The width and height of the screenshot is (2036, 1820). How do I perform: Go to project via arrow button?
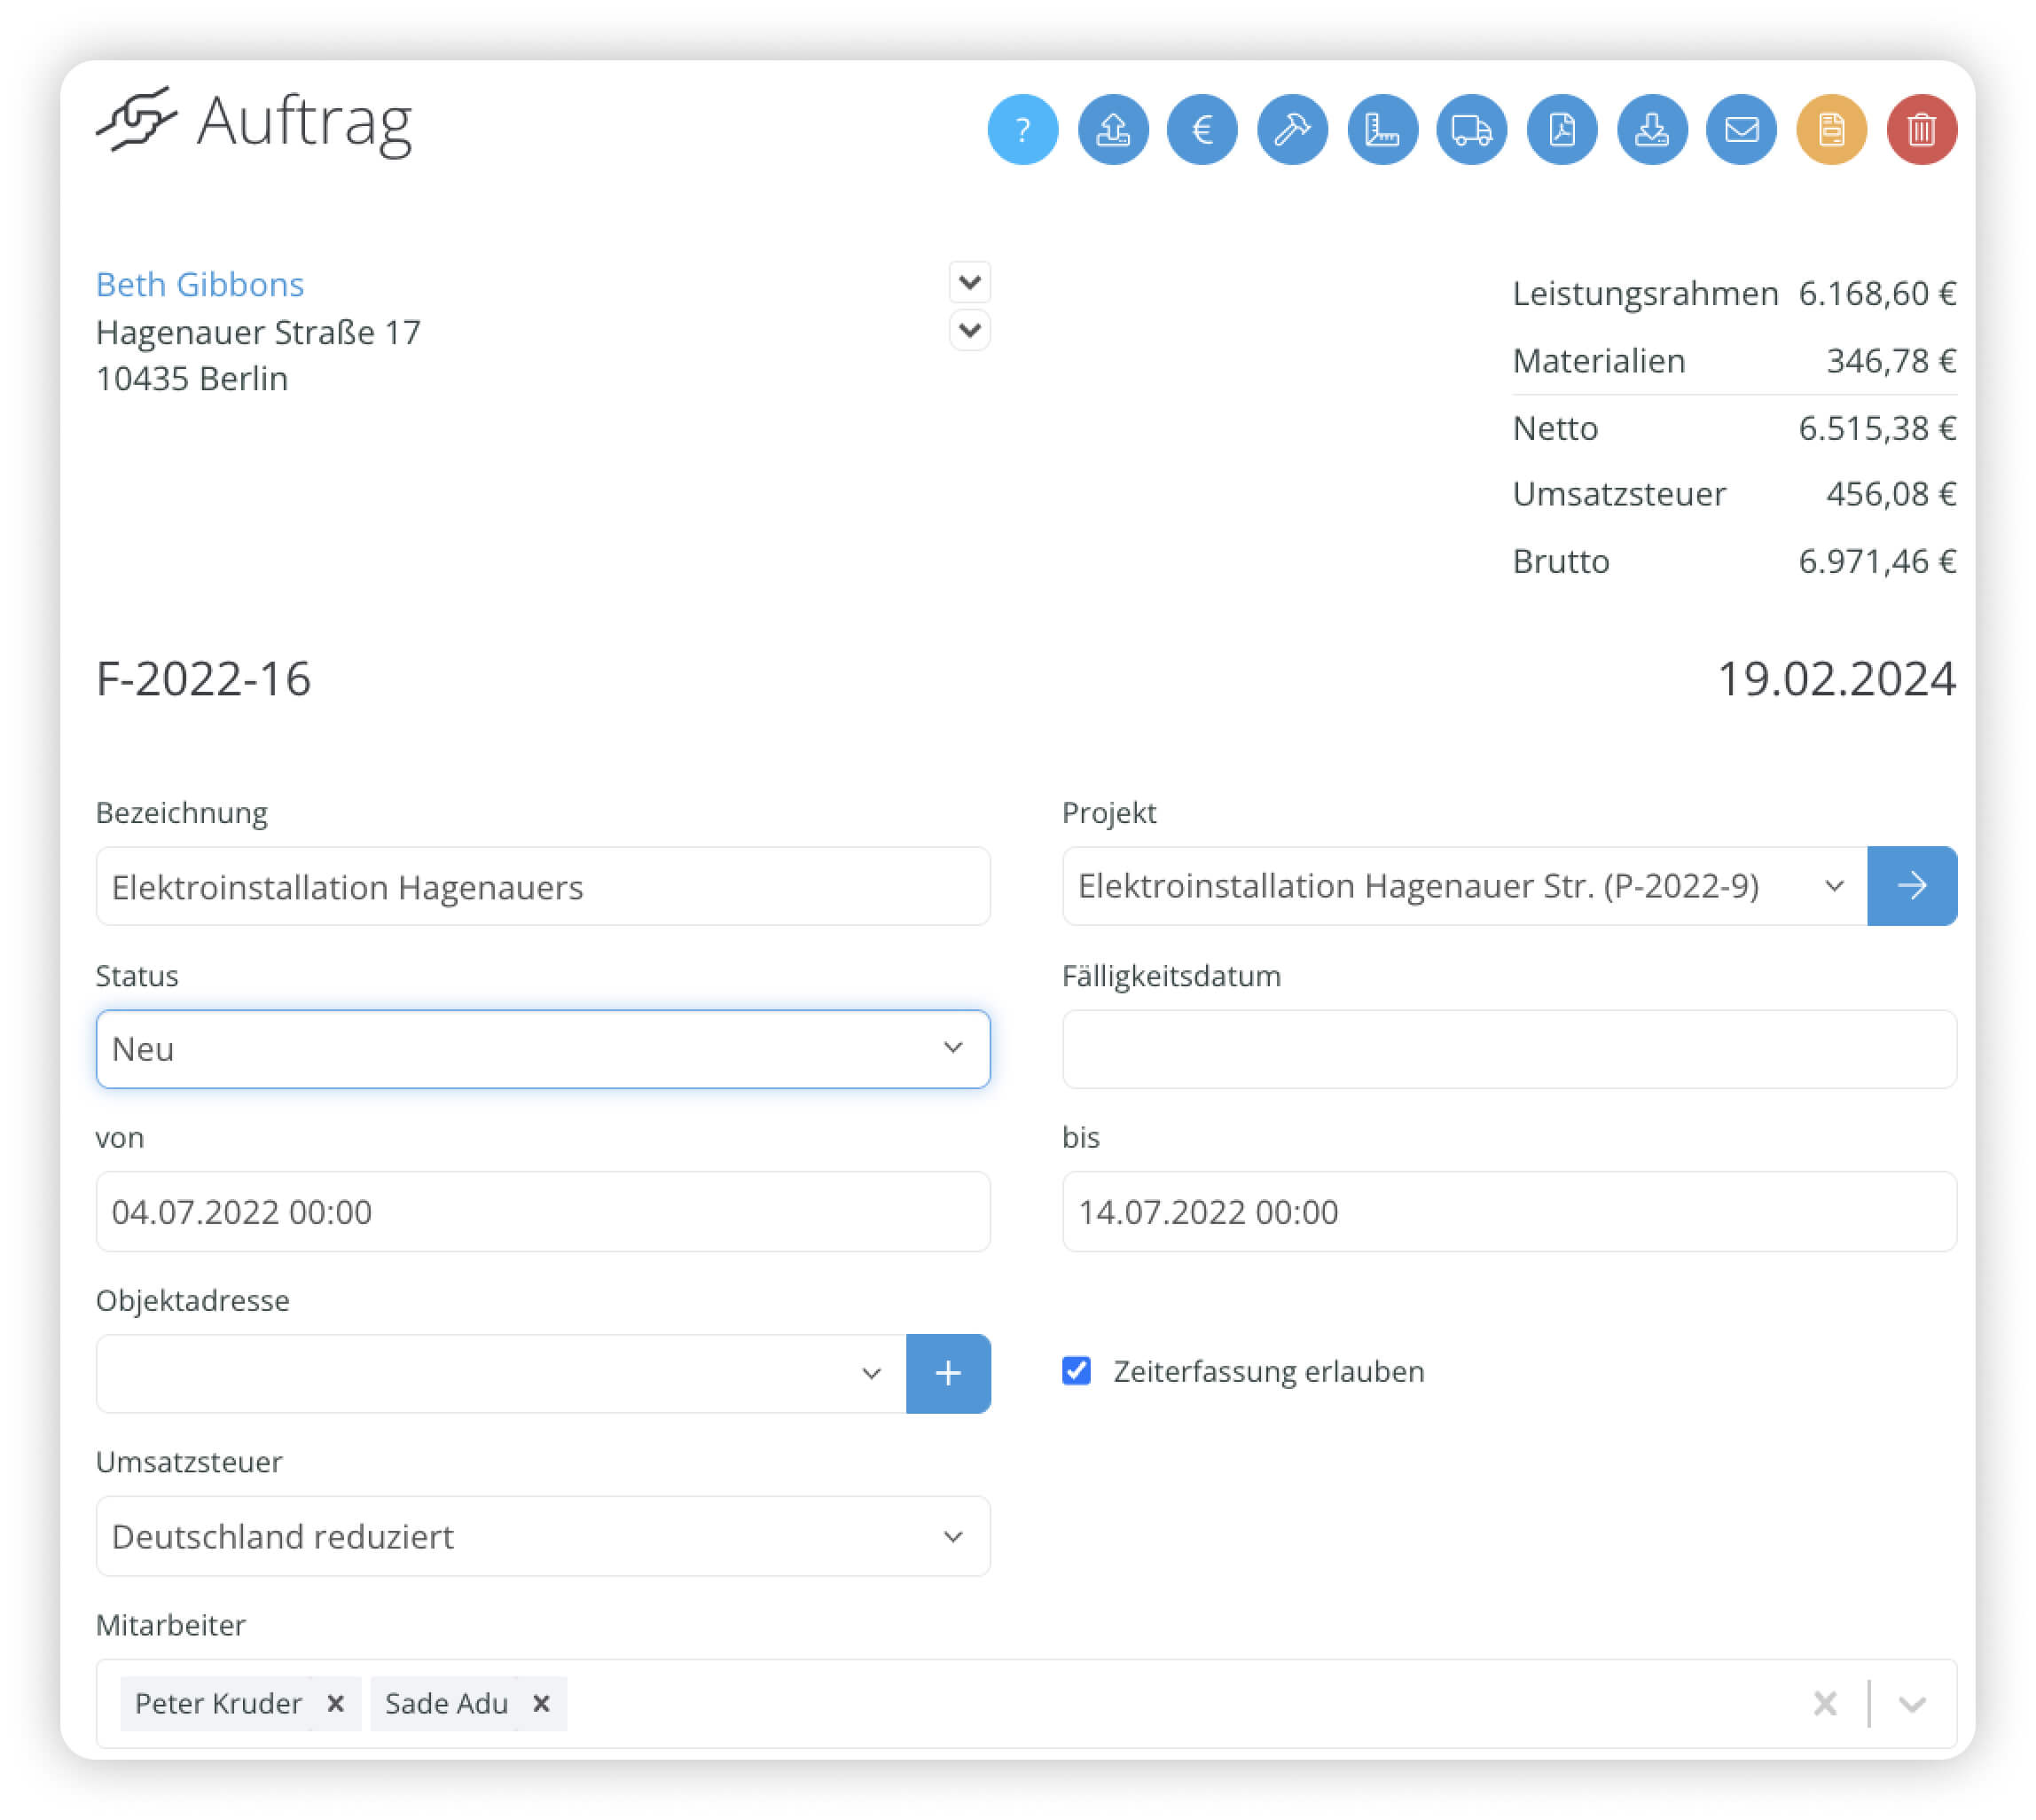pyautogui.click(x=1911, y=885)
